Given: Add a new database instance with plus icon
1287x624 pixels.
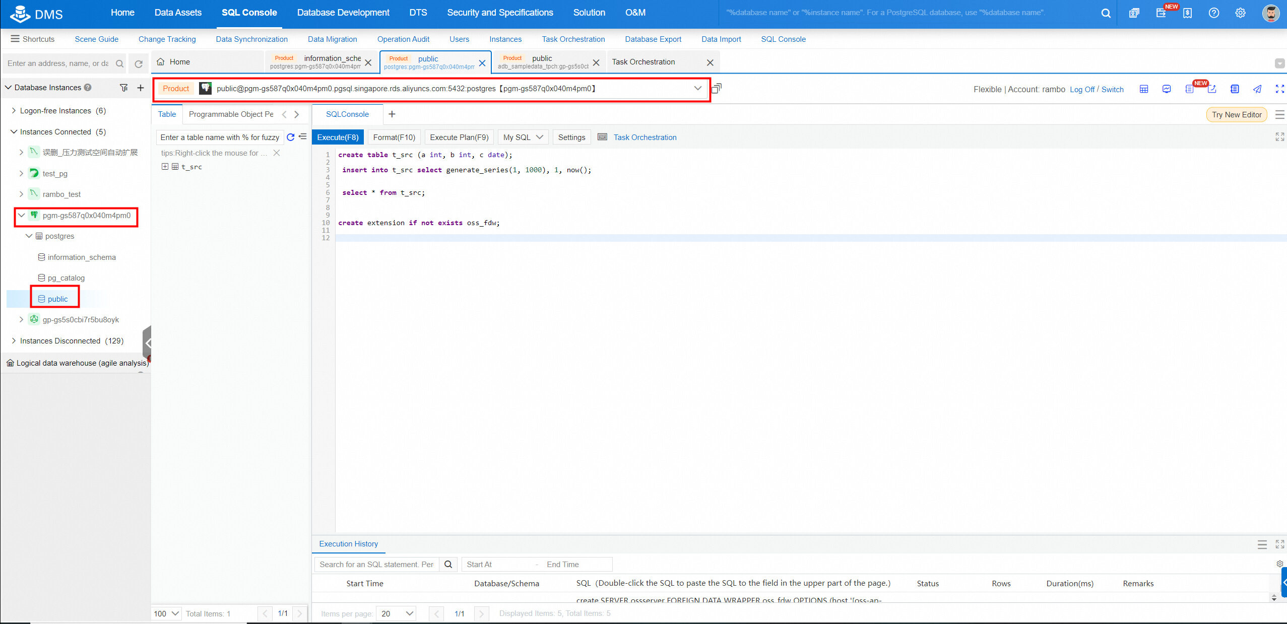Looking at the screenshot, I should tap(141, 88).
